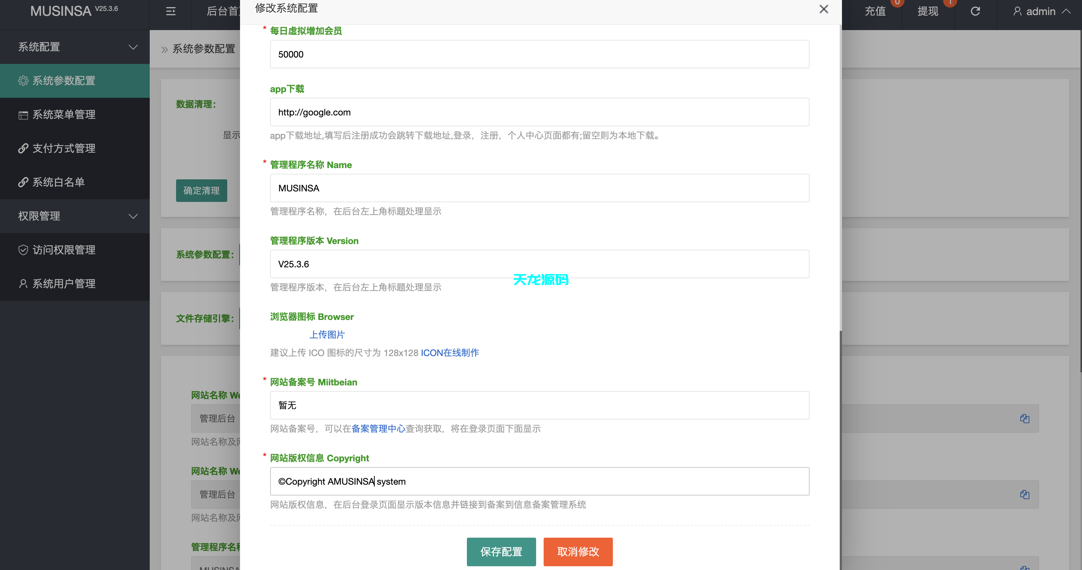Click the copy icon beside 管理后台 field

(x=1025, y=418)
